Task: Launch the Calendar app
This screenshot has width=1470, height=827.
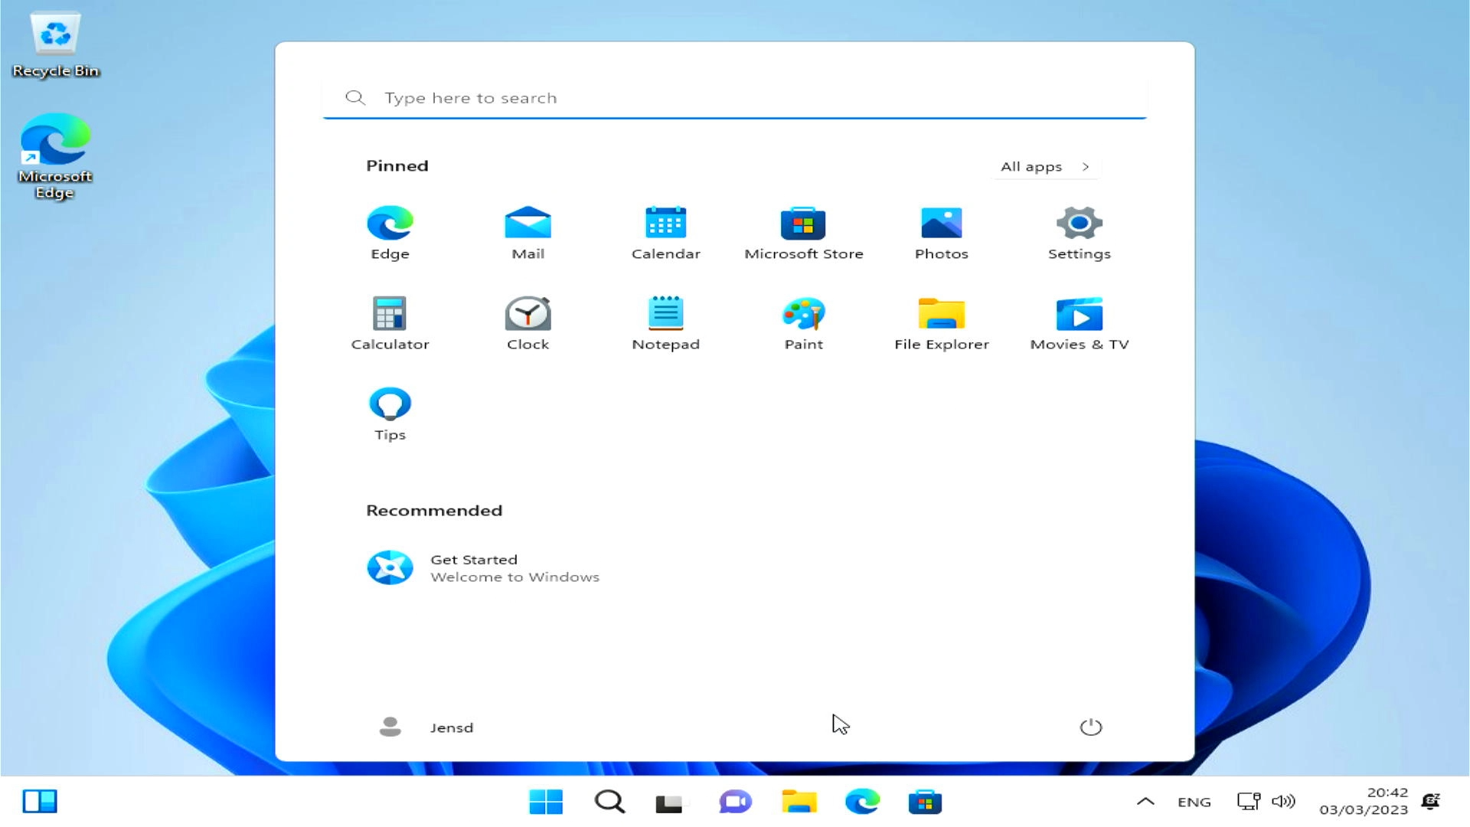Action: [x=665, y=230]
